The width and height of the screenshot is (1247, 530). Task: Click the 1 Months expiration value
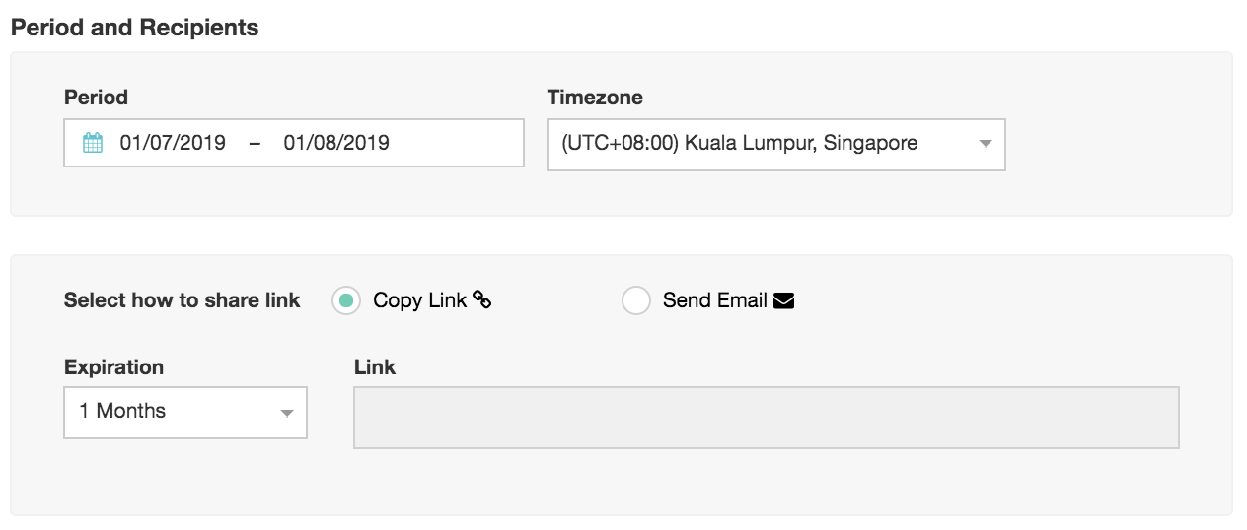point(123,412)
